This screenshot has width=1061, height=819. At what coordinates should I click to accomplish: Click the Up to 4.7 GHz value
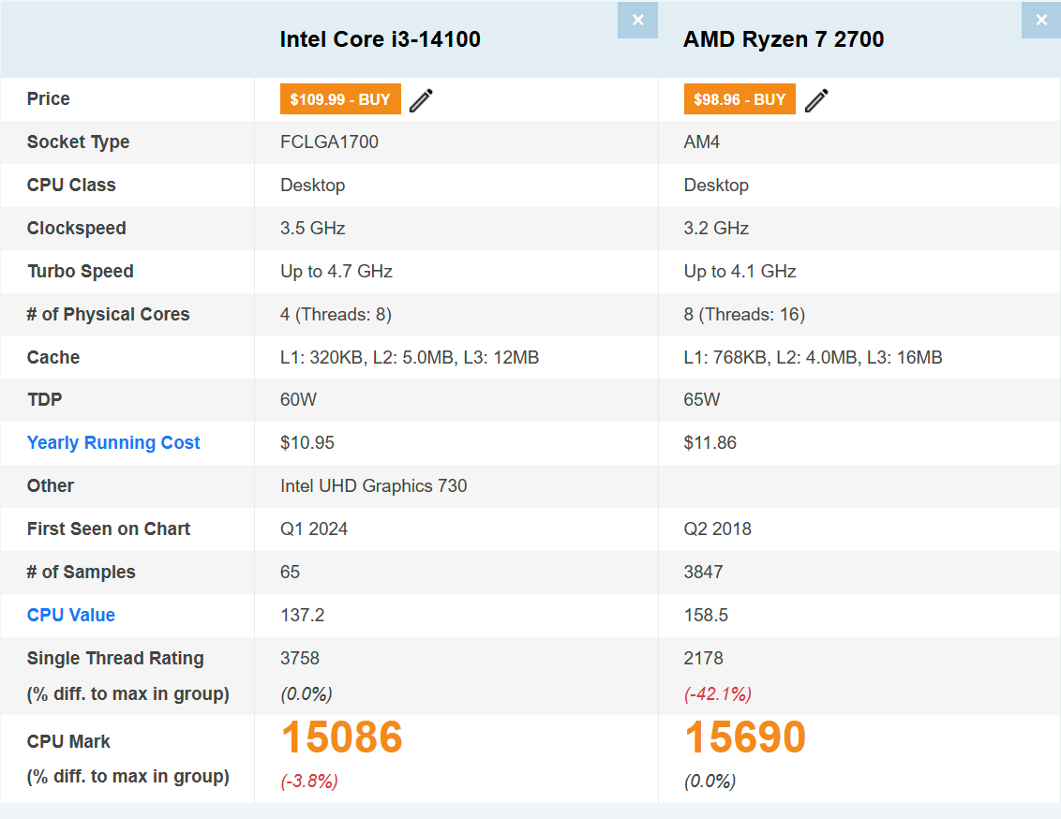336,271
